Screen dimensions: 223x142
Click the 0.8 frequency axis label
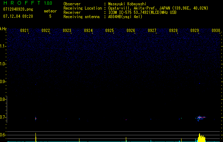pyautogui.click(x=3, y=99)
